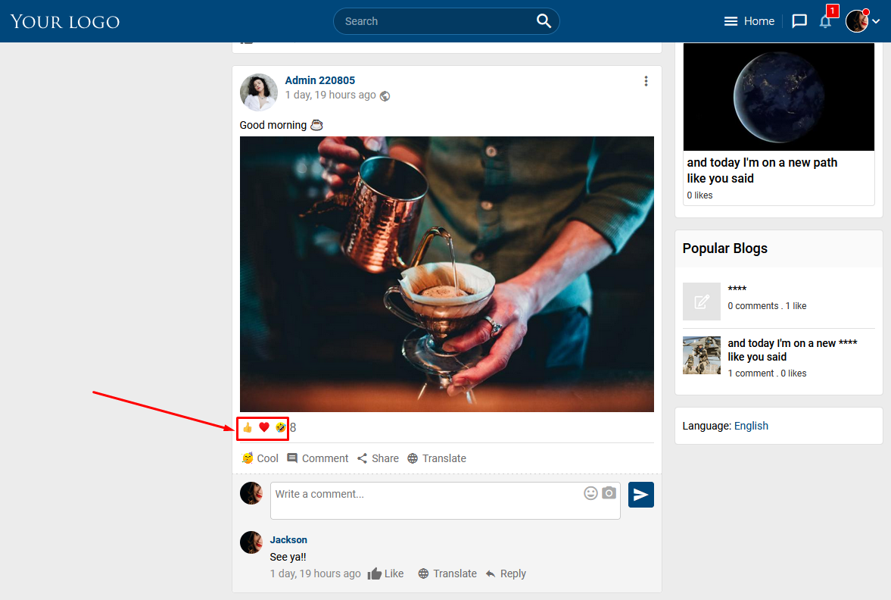Click the post timestamp '1 day, 19 hours ago'
The height and width of the screenshot is (600, 891).
(331, 95)
